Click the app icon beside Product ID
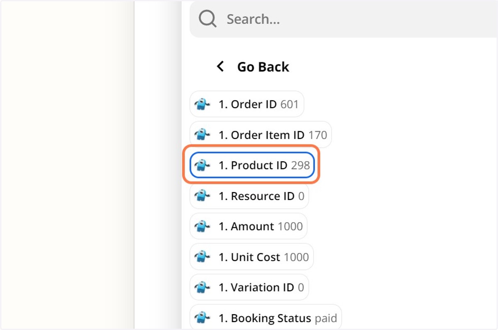The width and height of the screenshot is (498, 330). coord(202,165)
